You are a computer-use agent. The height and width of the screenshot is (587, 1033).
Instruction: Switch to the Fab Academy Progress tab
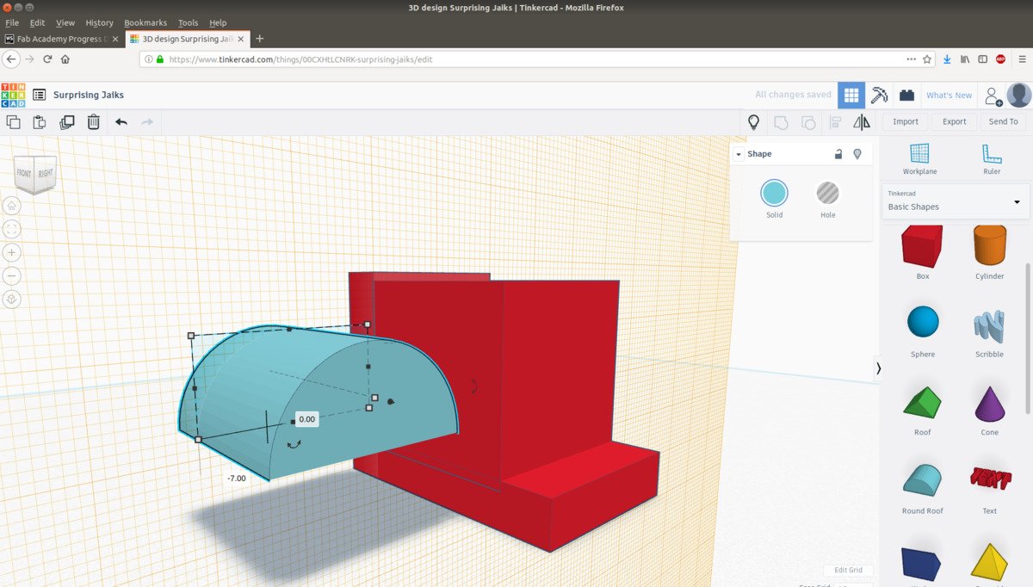[x=63, y=39]
